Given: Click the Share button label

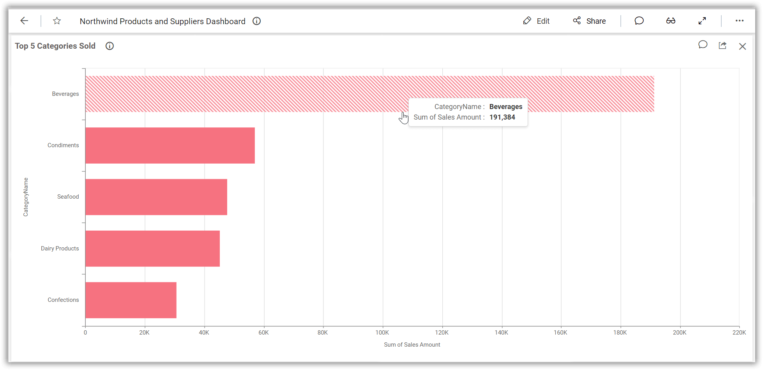Looking at the screenshot, I should (596, 21).
